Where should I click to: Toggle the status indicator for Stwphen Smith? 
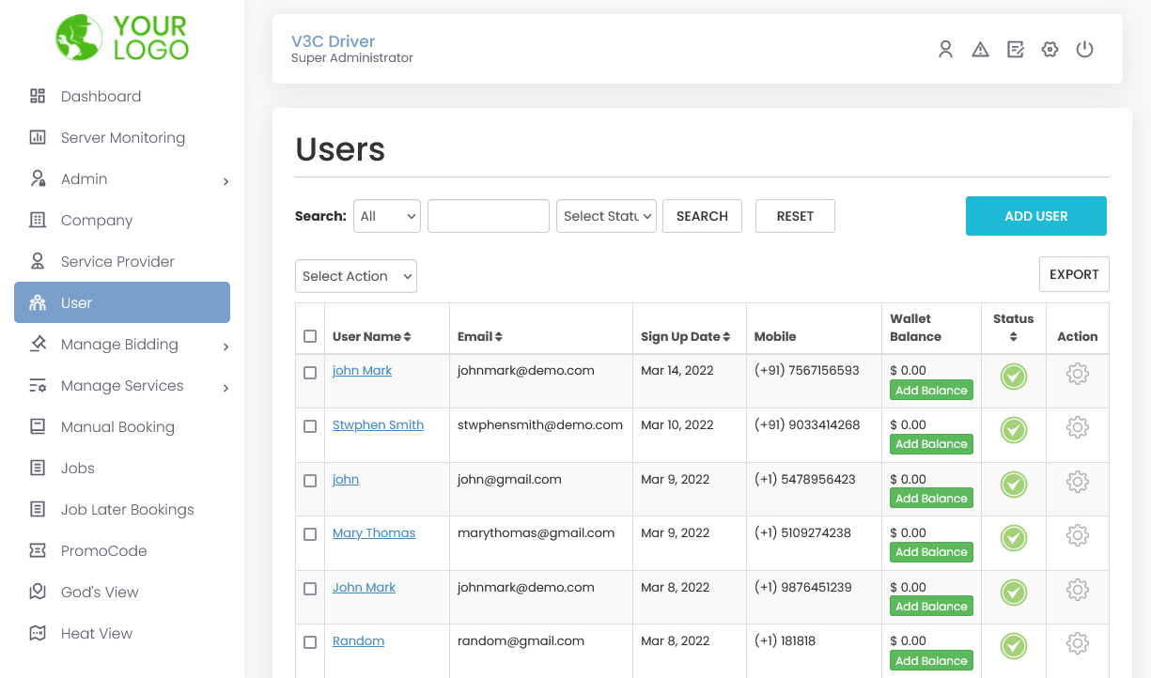click(x=1013, y=430)
